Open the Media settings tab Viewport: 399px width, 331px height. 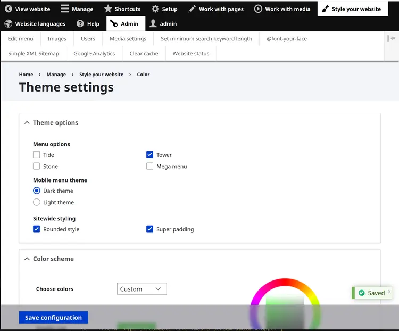[x=128, y=39]
